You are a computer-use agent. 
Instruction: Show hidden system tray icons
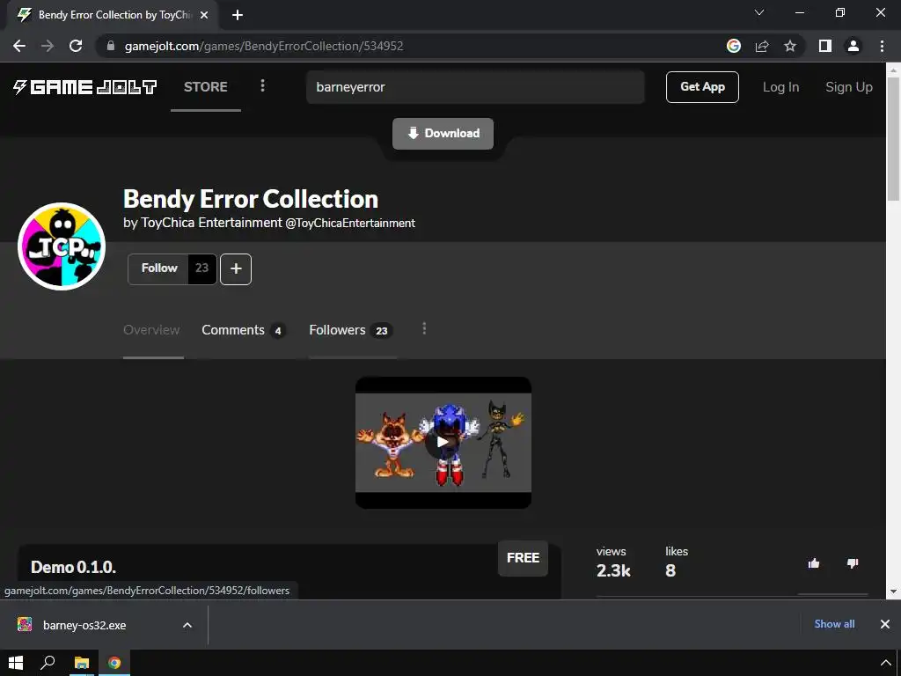click(885, 663)
